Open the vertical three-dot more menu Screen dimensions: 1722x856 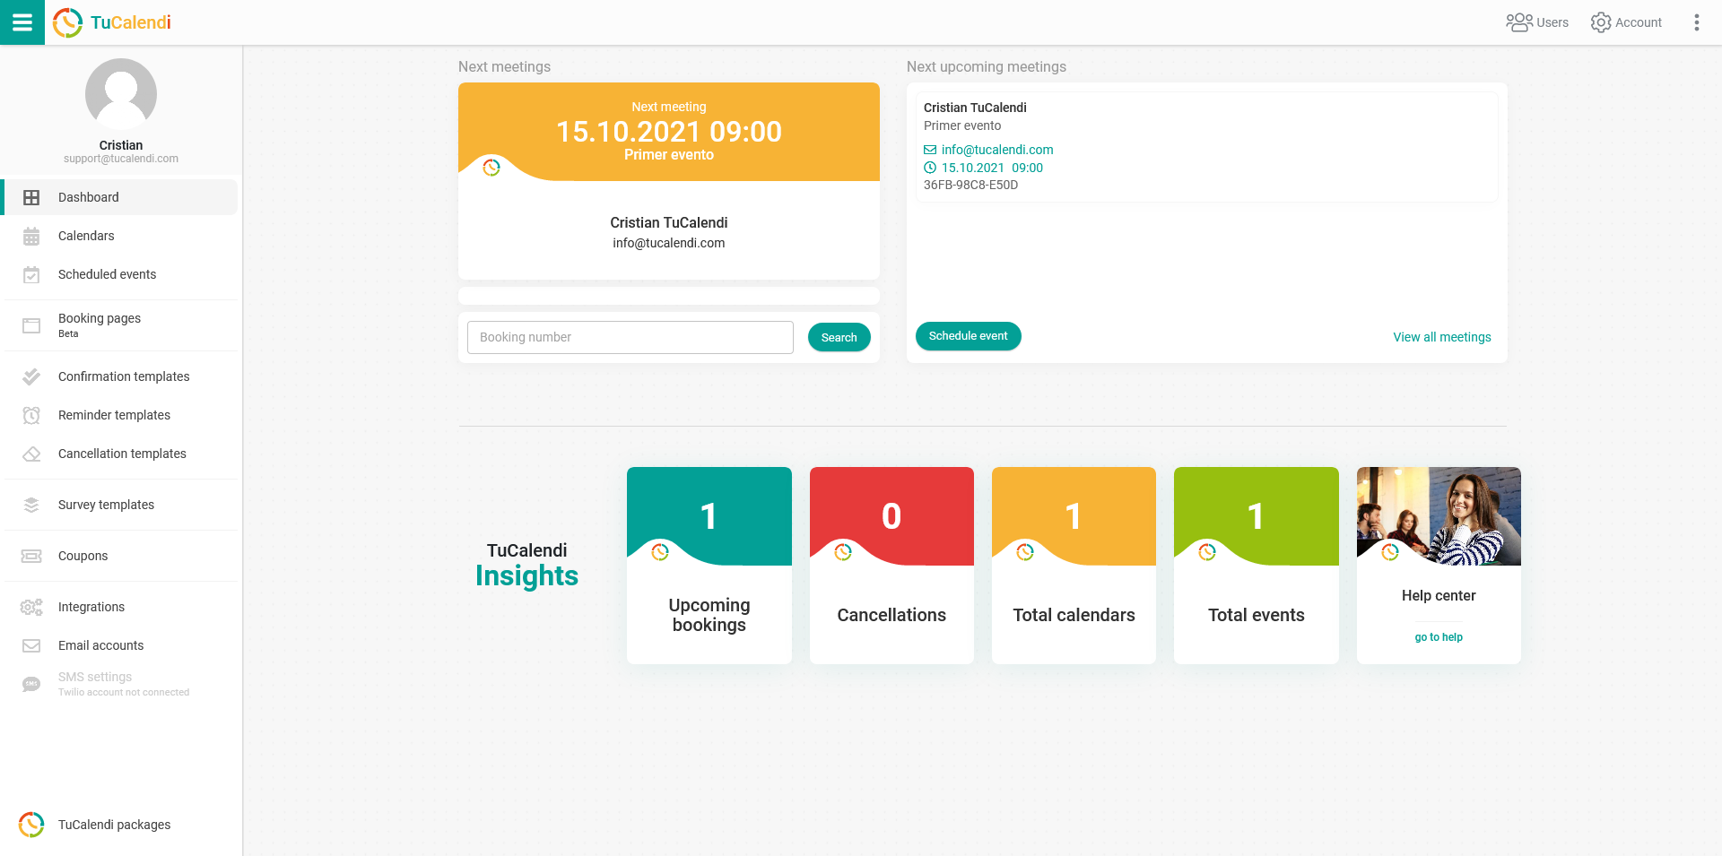point(1696,22)
